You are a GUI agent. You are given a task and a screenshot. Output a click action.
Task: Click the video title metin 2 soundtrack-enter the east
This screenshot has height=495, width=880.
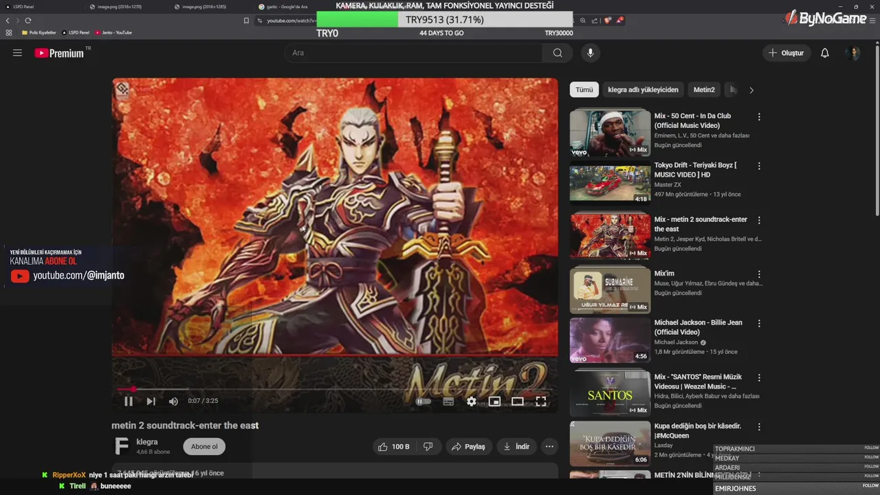click(x=185, y=426)
